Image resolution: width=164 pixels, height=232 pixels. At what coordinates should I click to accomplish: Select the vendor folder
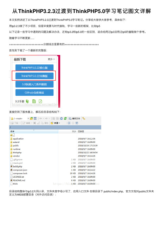point(15,156)
